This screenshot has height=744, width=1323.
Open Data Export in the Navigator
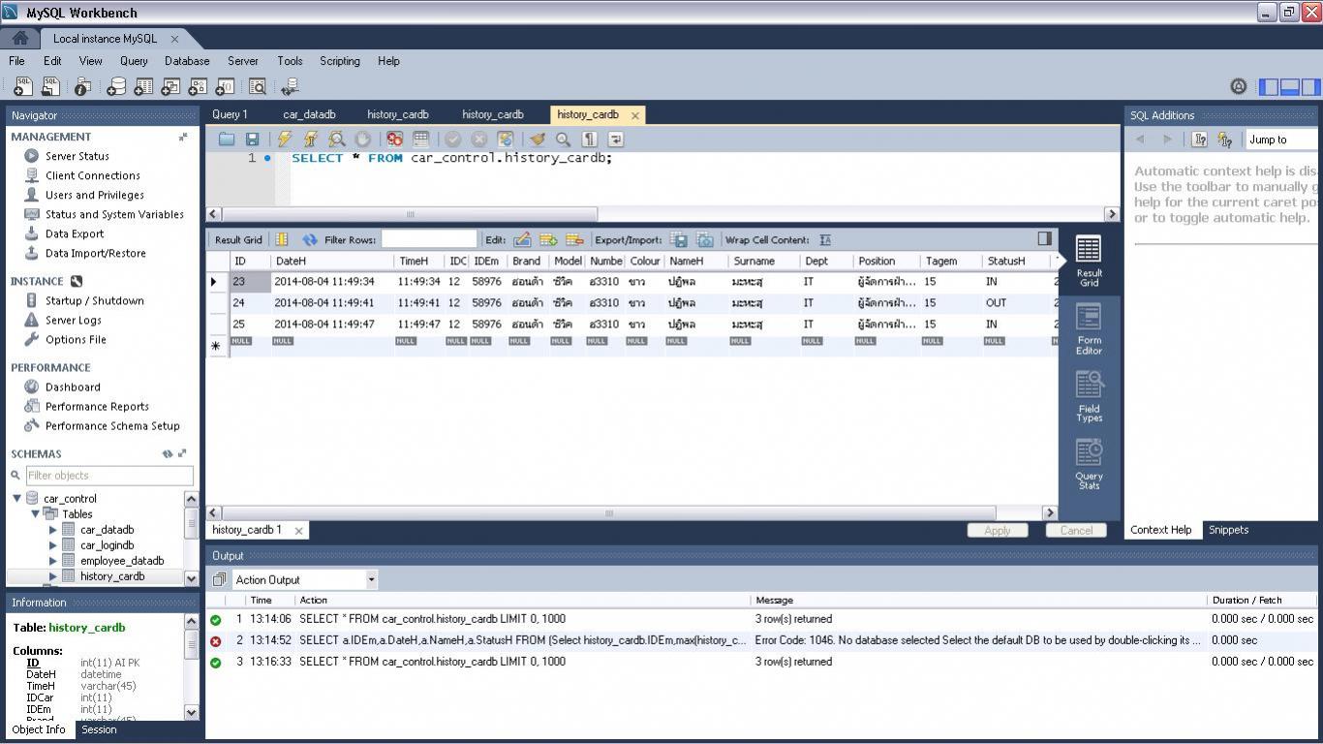(x=74, y=233)
